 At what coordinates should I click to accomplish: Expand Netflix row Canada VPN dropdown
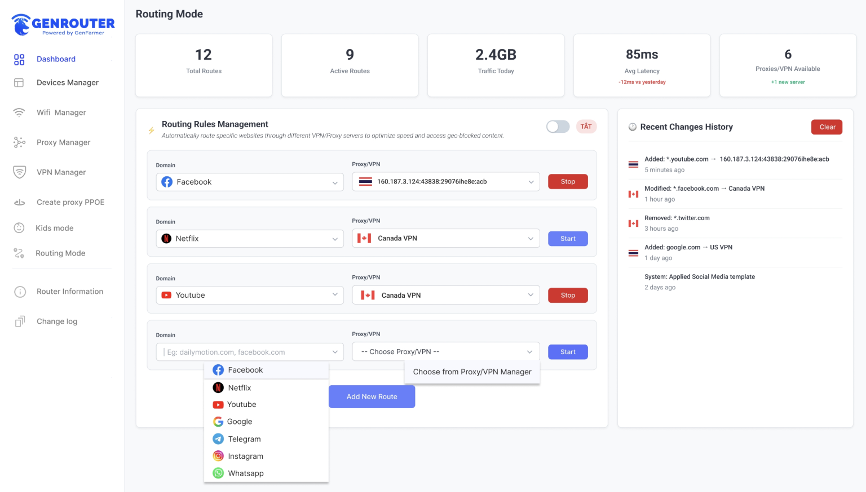coord(446,239)
